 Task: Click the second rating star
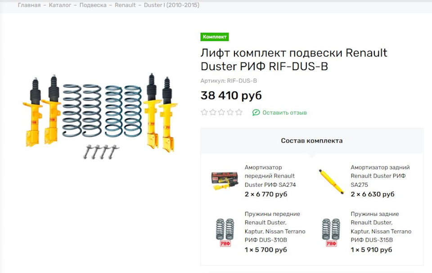(x=213, y=112)
